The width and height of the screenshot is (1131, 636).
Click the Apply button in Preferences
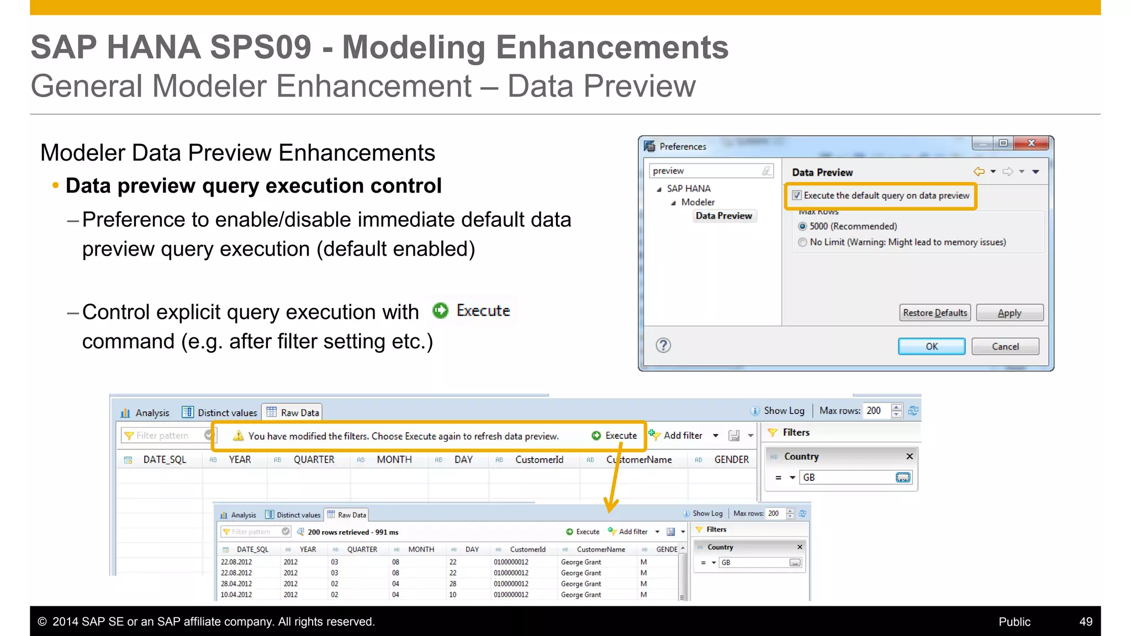point(1010,313)
